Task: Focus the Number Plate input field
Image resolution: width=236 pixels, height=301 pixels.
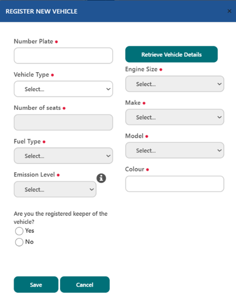Action: (x=63, y=56)
